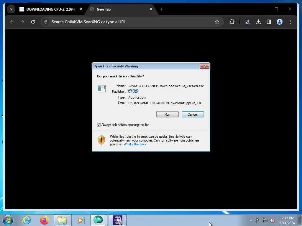The image size is (302, 226).
Task: Show hidden tray icons arrow
Action: pos(251,221)
